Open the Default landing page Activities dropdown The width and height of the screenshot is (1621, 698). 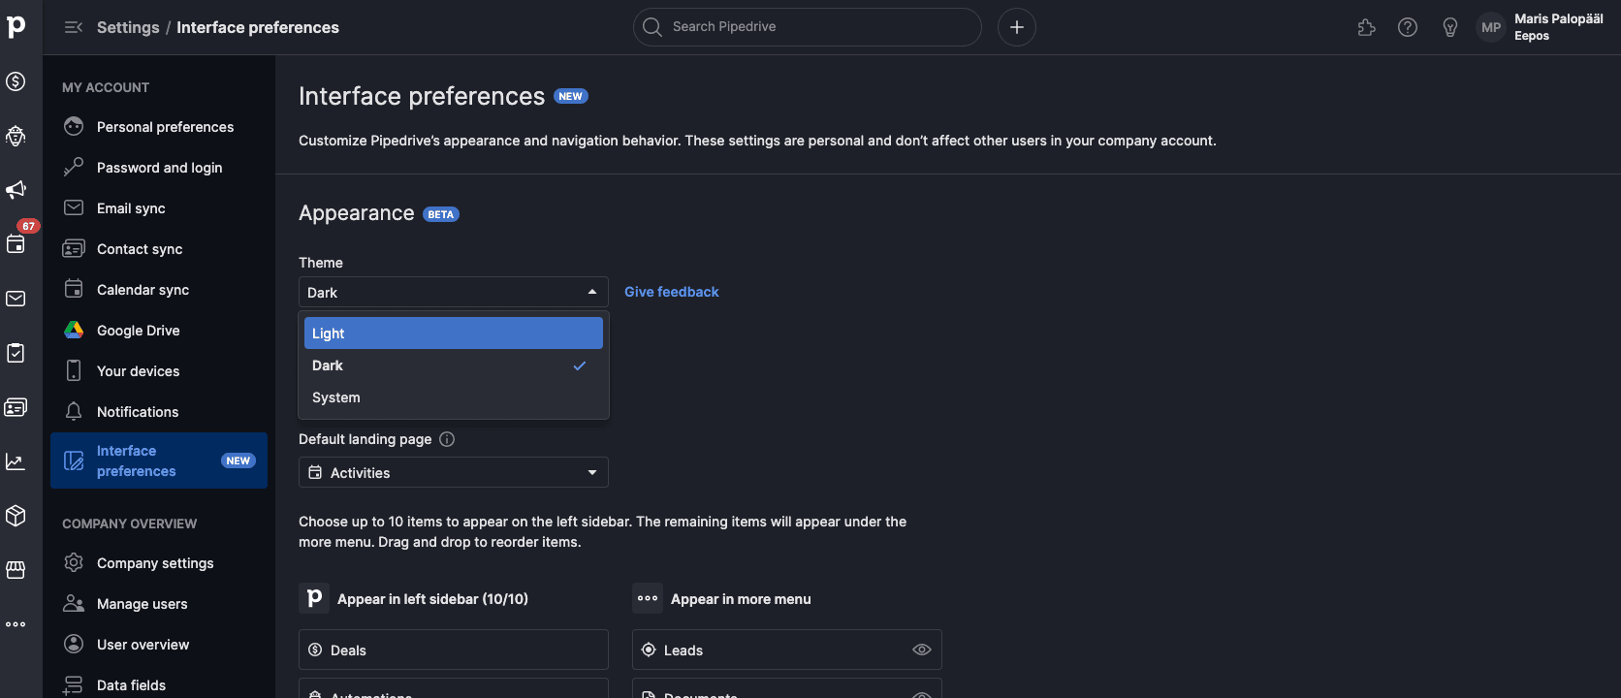coord(454,472)
